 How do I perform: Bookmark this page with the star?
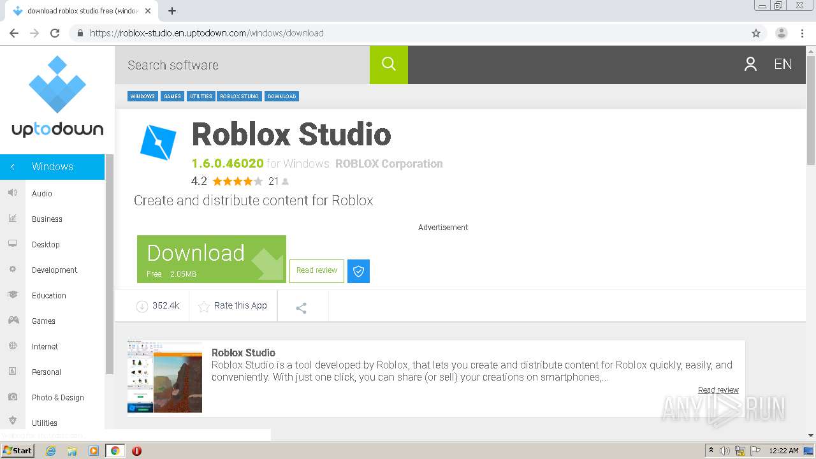point(756,33)
